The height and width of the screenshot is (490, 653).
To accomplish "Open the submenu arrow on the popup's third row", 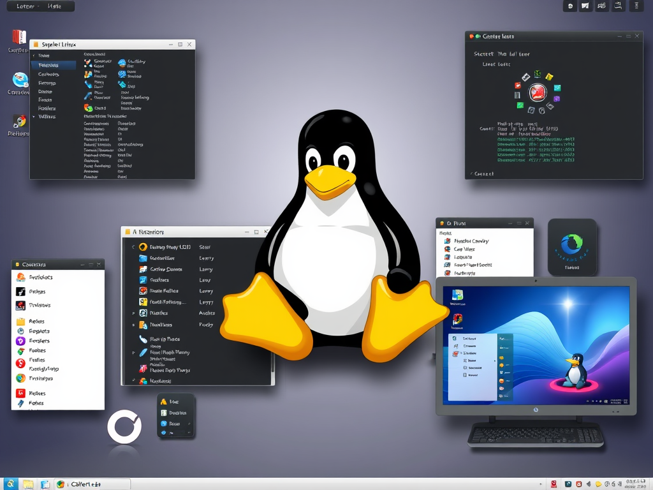I will (x=189, y=424).
